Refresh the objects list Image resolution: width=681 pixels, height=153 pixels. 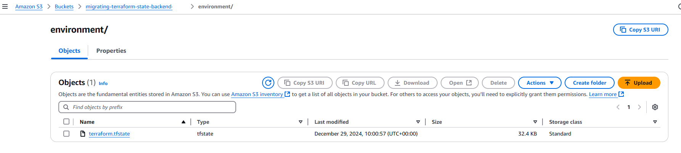(268, 83)
